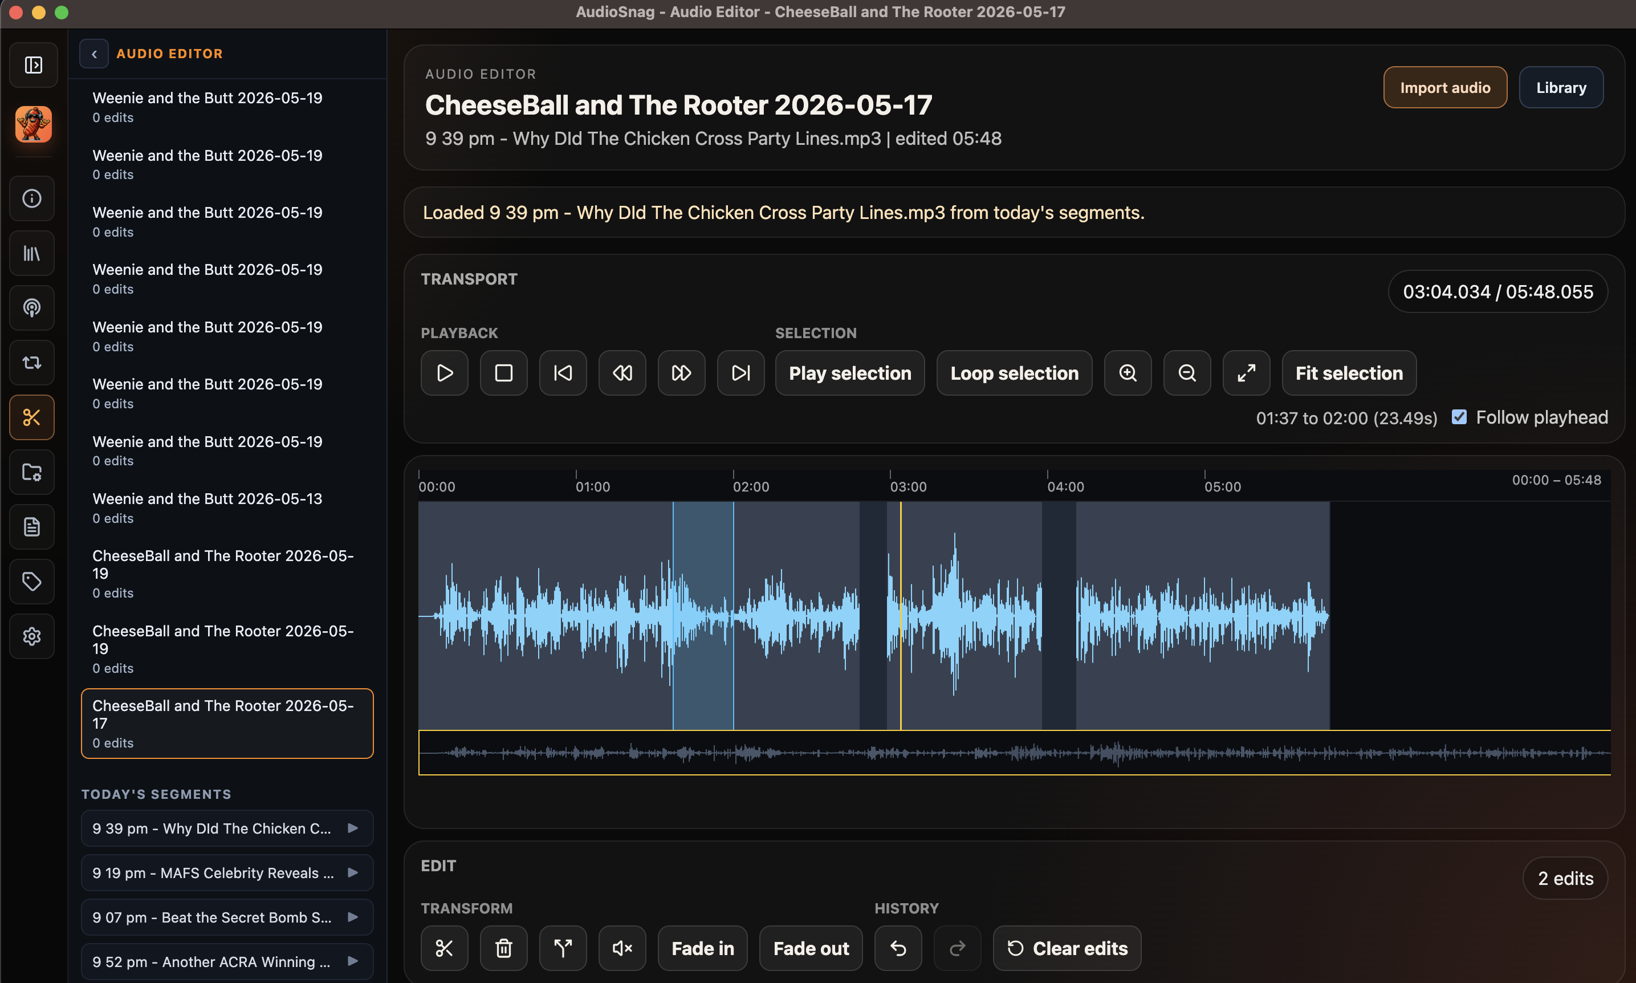The height and width of the screenshot is (983, 1636).
Task: Open the library books sidebar icon
Action: pos(32,253)
